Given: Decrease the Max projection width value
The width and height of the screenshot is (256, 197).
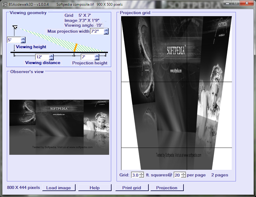Looking at the screenshot, I should (x=106, y=33).
